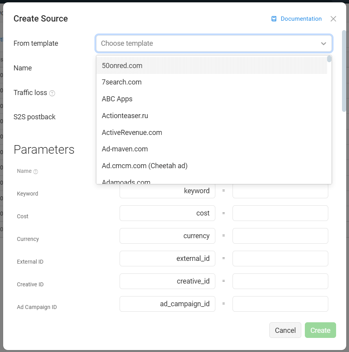Focus the cost value input field
349x352 pixels.
click(x=280, y=213)
